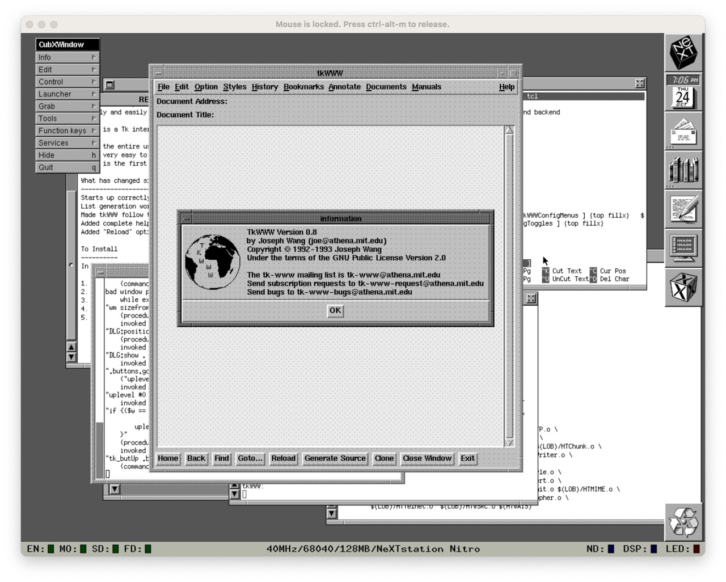Click the Back button in tkWWW
Image resolution: width=726 pixels, height=582 pixels.
pyautogui.click(x=196, y=458)
